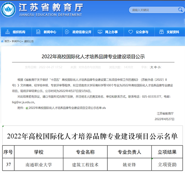Click the cell 建筑工程技术

coord(85,165)
